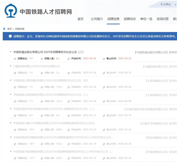Viewport: 177px width, 164px height.
Task: Click tag icon beside 开始时间 2025-05-27
Action: [x=68, y=116]
